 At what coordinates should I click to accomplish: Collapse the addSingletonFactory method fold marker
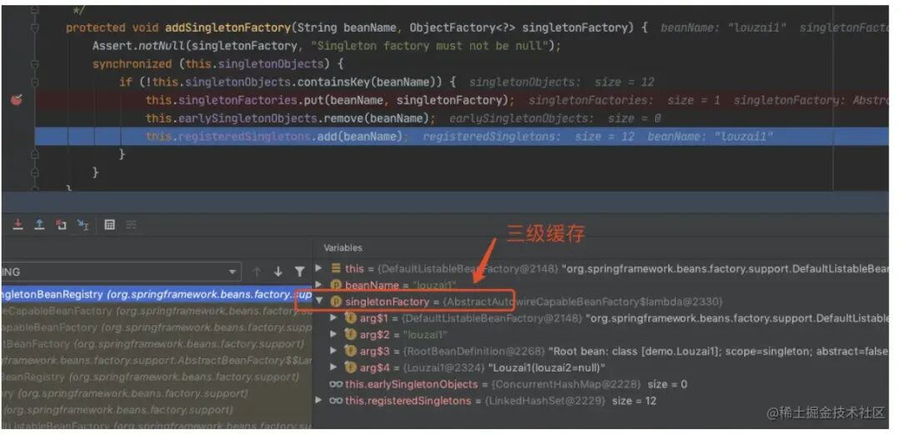coord(35,27)
